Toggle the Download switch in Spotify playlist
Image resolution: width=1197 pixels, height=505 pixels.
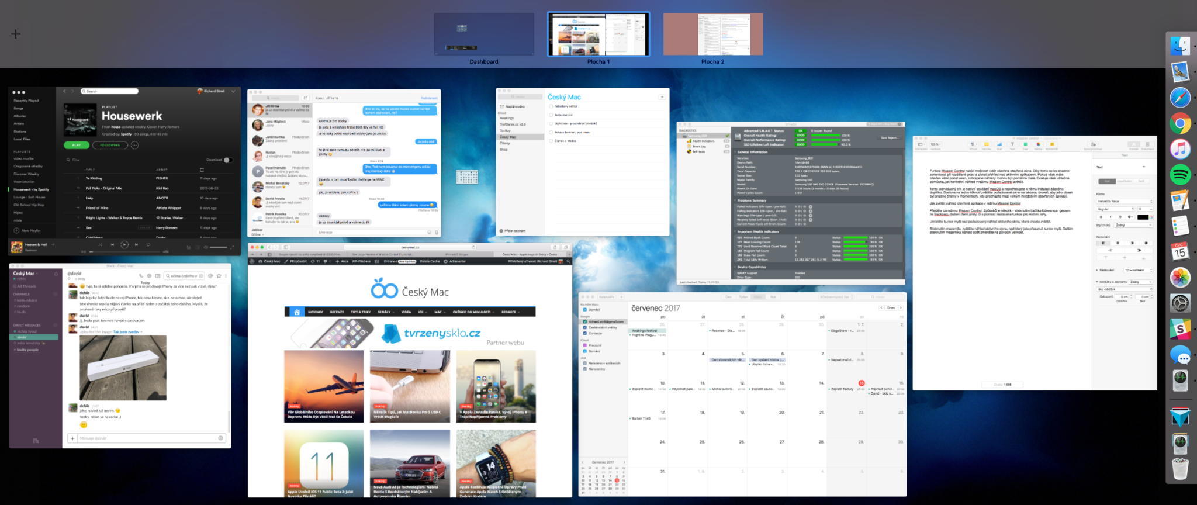pyautogui.click(x=227, y=160)
